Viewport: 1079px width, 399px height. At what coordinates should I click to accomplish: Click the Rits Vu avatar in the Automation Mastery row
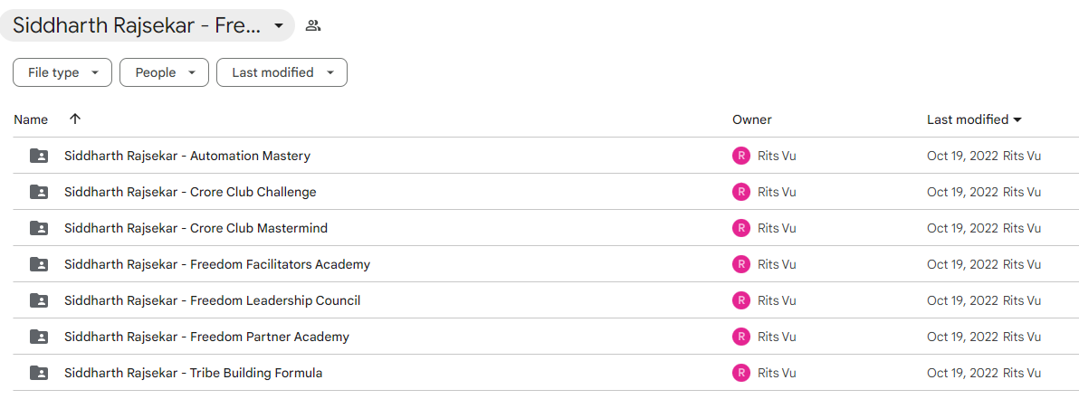740,157
